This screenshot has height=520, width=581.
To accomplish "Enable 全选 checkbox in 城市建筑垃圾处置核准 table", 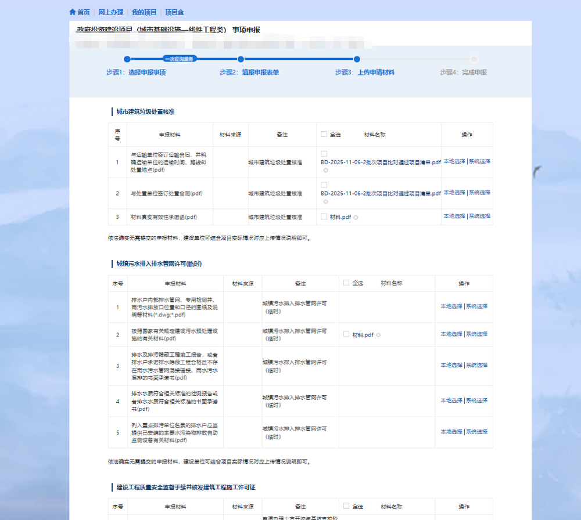I will click(x=324, y=133).
